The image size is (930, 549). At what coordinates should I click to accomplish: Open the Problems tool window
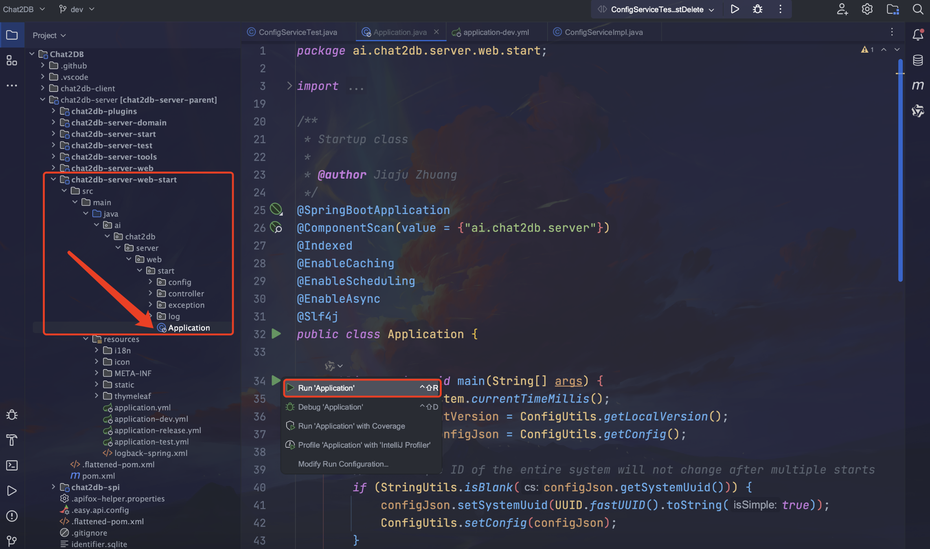(x=12, y=516)
